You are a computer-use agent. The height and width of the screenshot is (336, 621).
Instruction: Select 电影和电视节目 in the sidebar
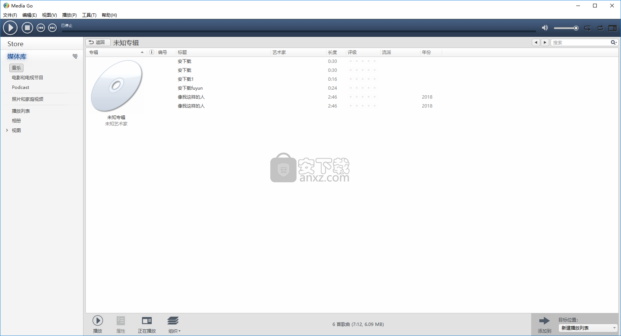(x=28, y=78)
